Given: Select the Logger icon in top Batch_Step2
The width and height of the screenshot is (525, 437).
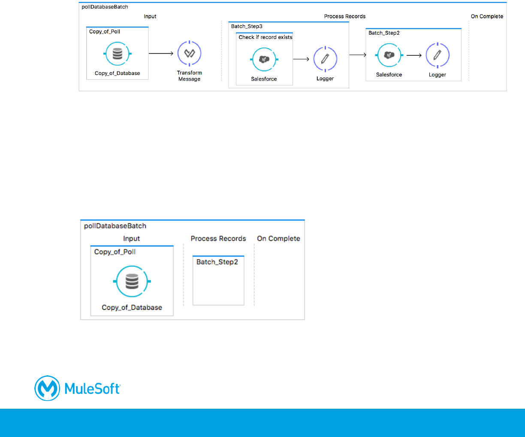Looking at the screenshot, I should pos(437,55).
